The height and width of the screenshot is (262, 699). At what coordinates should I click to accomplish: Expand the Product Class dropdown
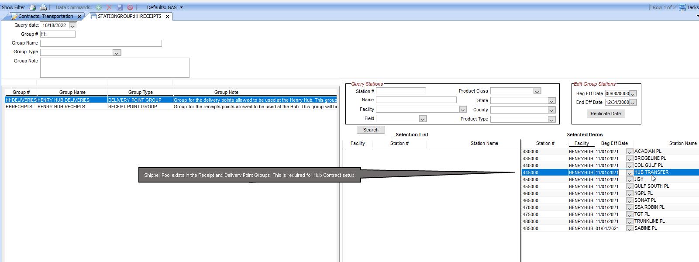pyautogui.click(x=537, y=91)
